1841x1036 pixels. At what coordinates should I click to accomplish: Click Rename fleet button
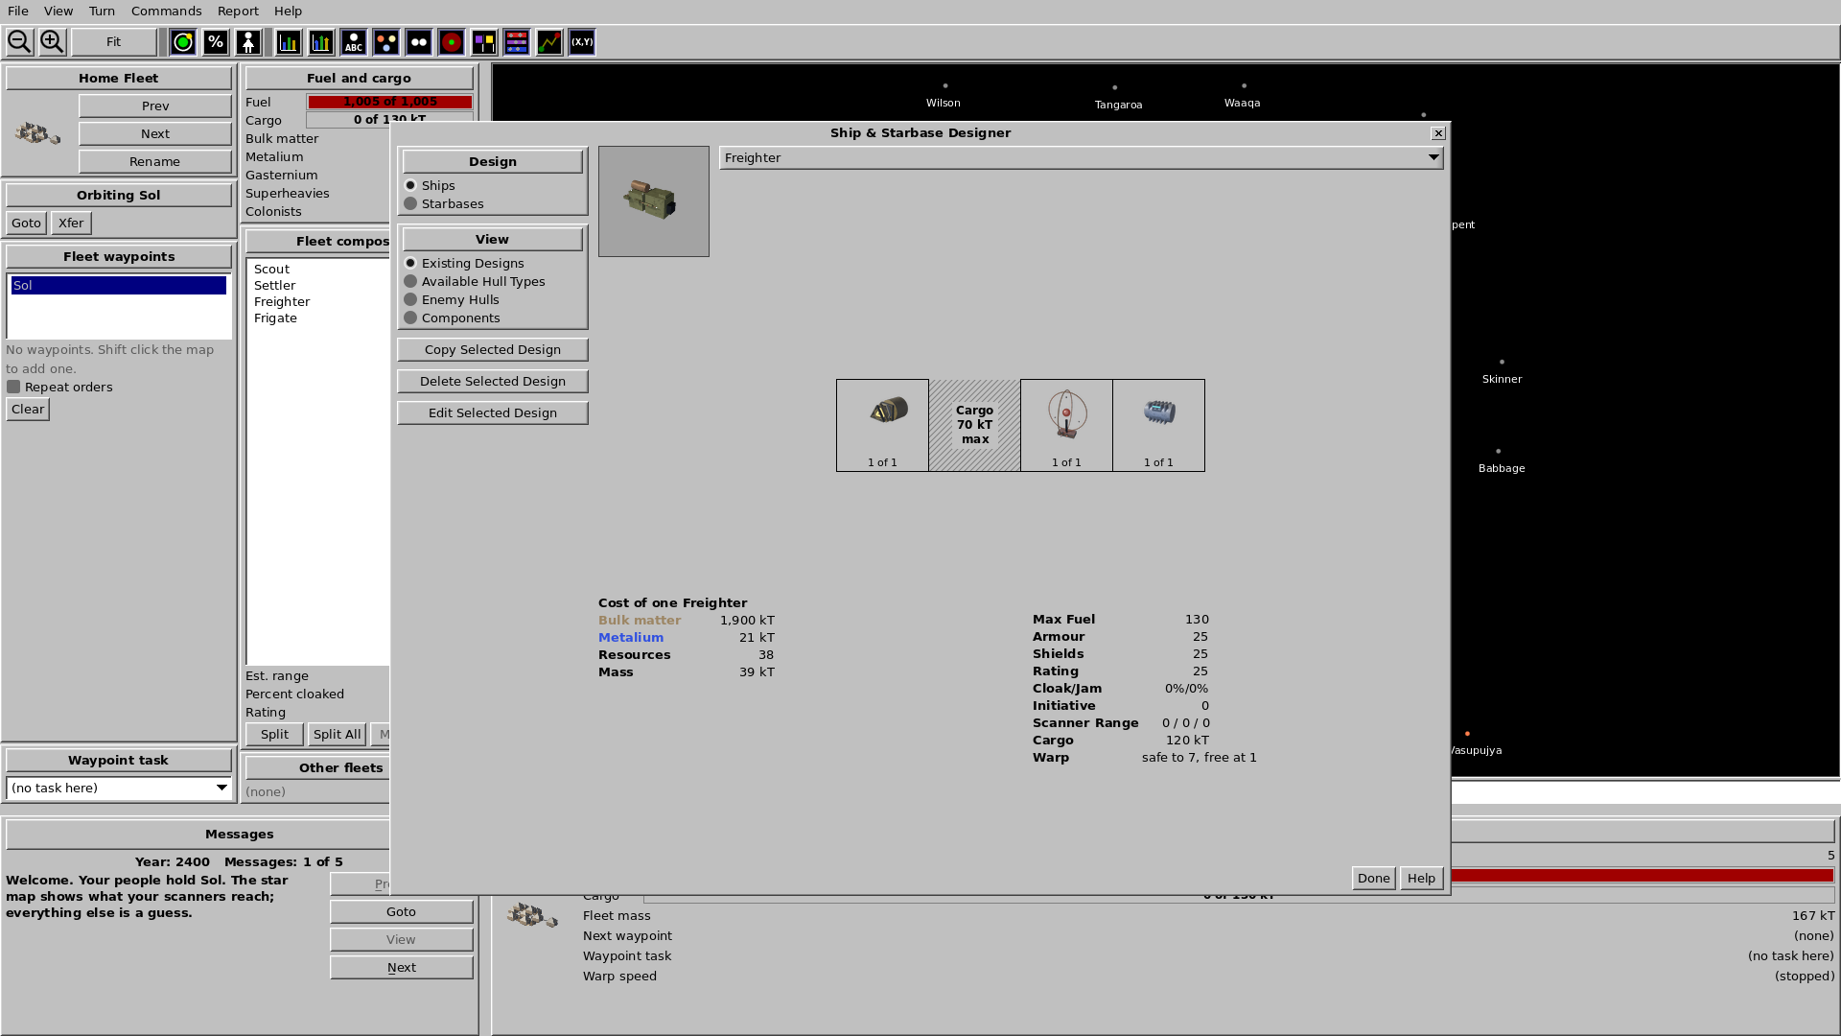point(155,161)
